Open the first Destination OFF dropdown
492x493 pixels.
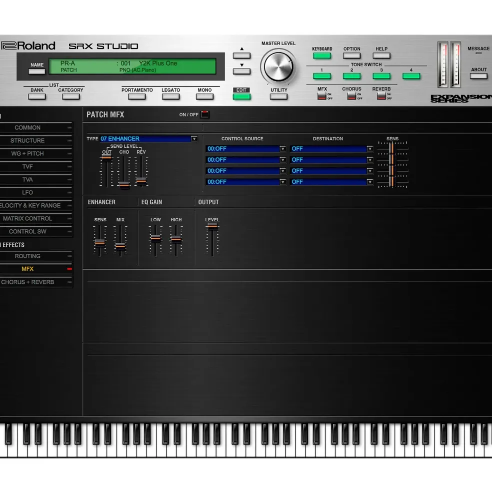(331, 149)
